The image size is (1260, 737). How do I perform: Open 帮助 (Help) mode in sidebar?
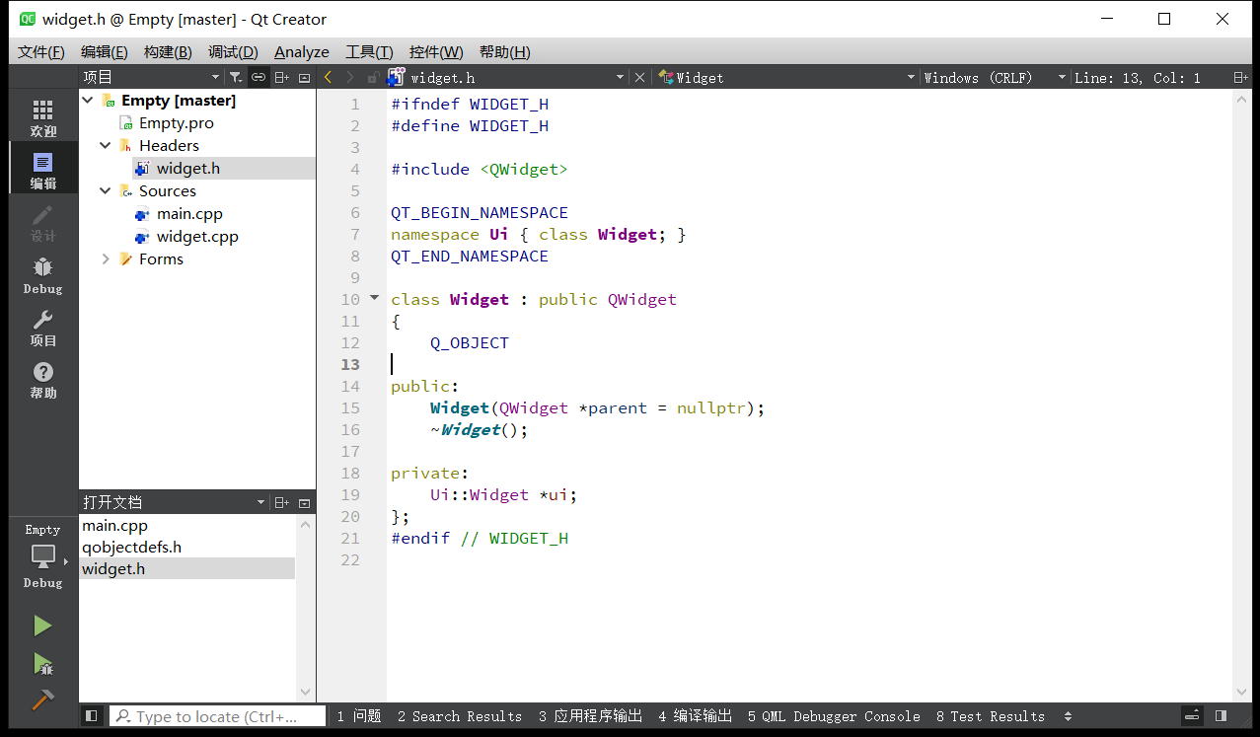click(42, 379)
